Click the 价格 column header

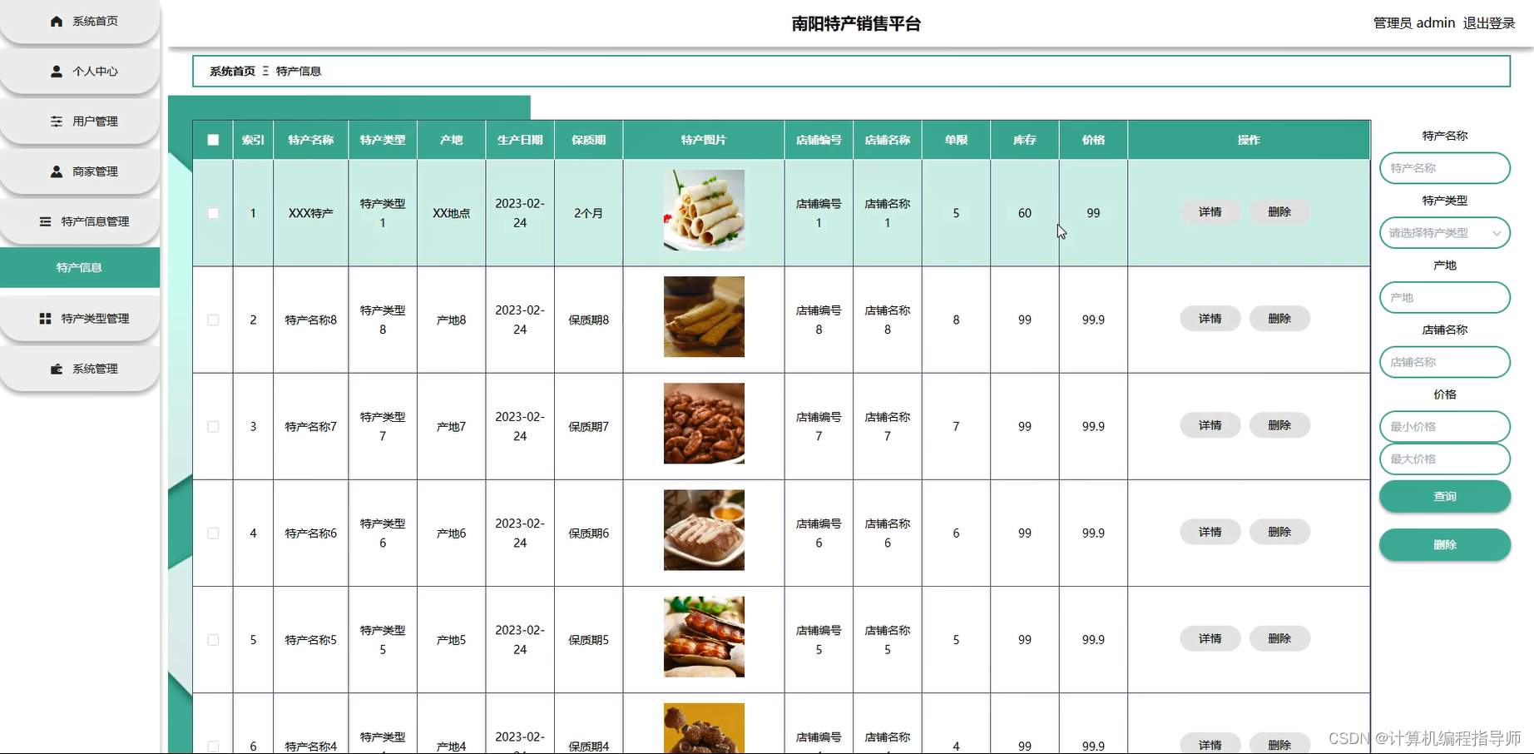1093,140
